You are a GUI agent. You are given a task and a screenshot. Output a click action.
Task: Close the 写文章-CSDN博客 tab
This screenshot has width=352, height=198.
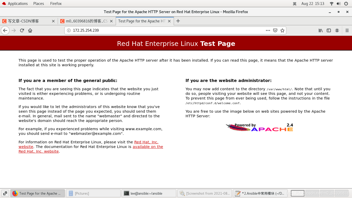click(x=53, y=21)
